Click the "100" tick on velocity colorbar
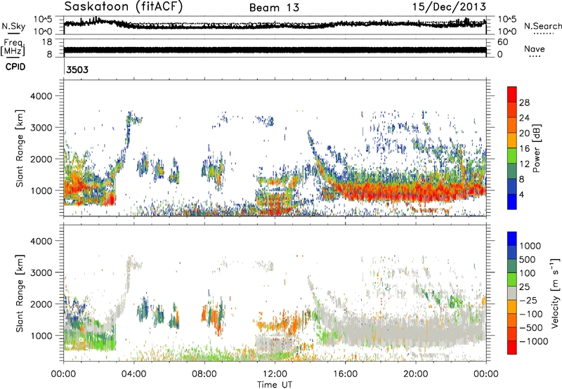562x389 pixels. tap(528, 273)
